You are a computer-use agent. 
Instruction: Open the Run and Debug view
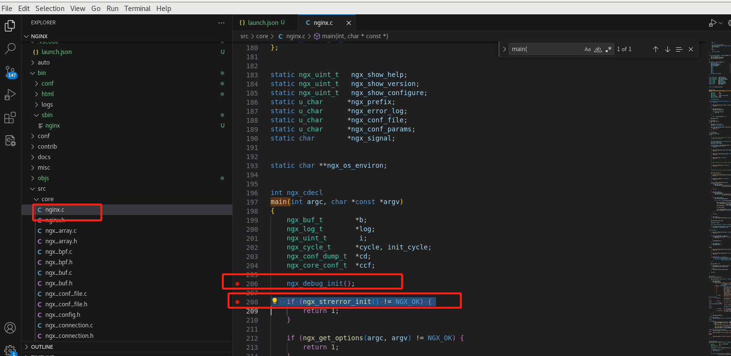point(10,95)
